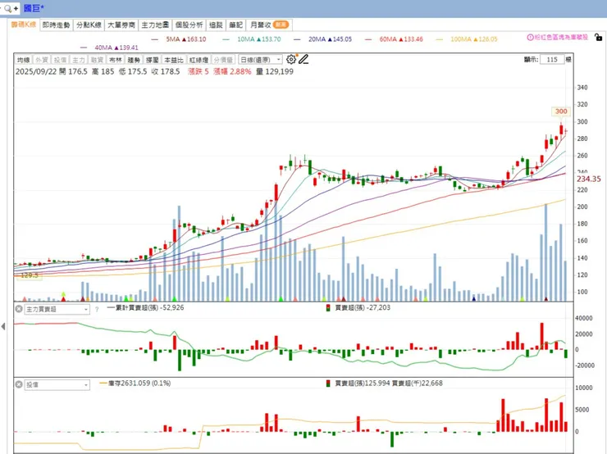607x454 pixels.
Task: Click the 129.5 low price label
Action: (30, 275)
